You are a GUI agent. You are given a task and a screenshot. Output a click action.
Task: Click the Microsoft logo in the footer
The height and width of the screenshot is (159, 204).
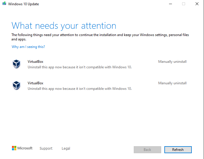coord(22,148)
